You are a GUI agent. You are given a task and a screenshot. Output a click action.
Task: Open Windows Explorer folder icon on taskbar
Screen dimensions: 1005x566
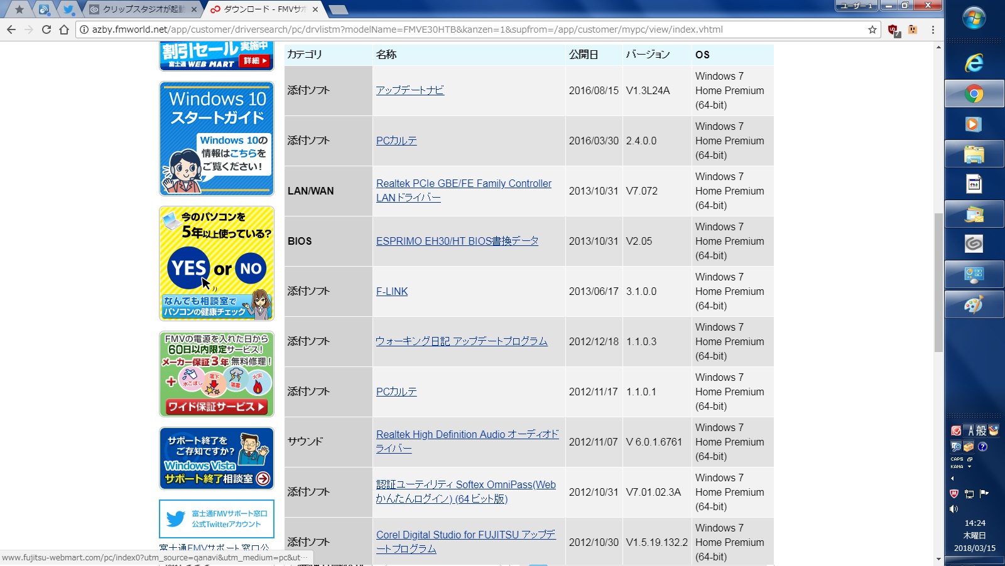tap(974, 154)
